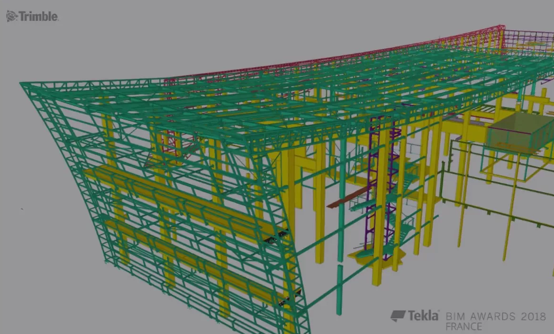The image size is (554, 334).
Task: Select the brown beam beside the purple tower
Action: point(348,197)
